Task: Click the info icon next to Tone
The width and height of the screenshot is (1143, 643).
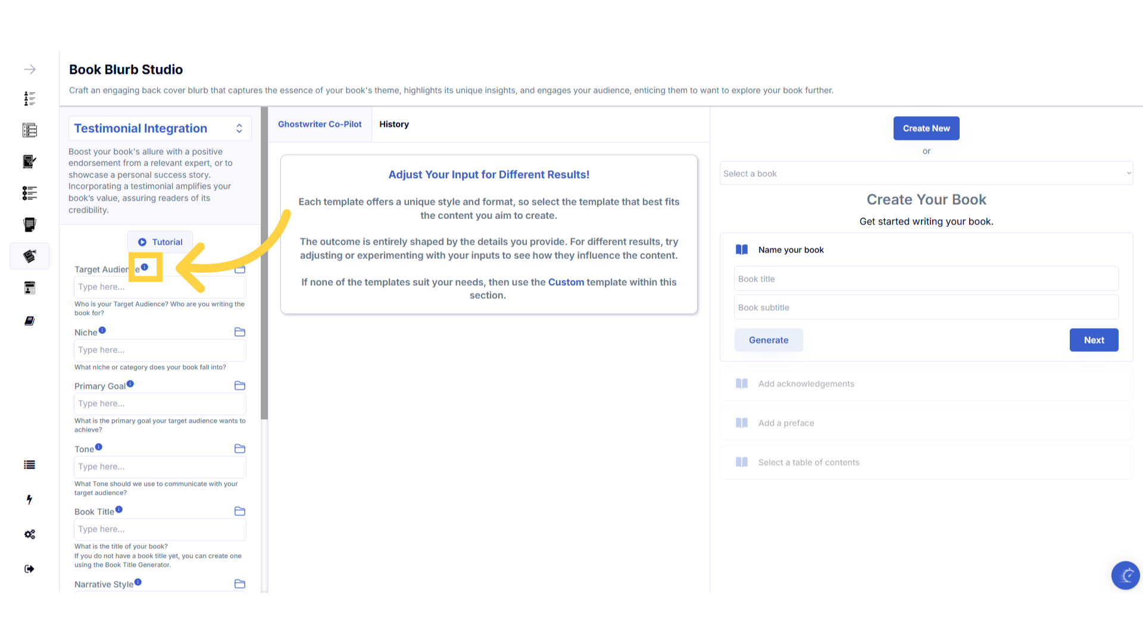Action: [99, 447]
